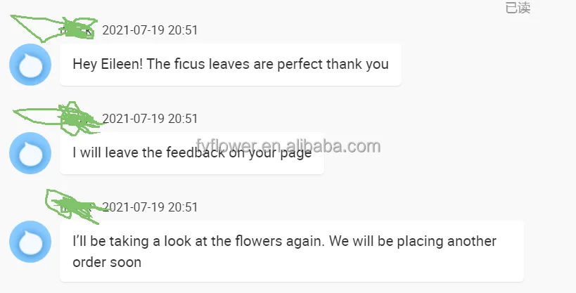
Task: Click the timestamp above the 'Hey Eileen!' message
Action: [x=150, y=30]
